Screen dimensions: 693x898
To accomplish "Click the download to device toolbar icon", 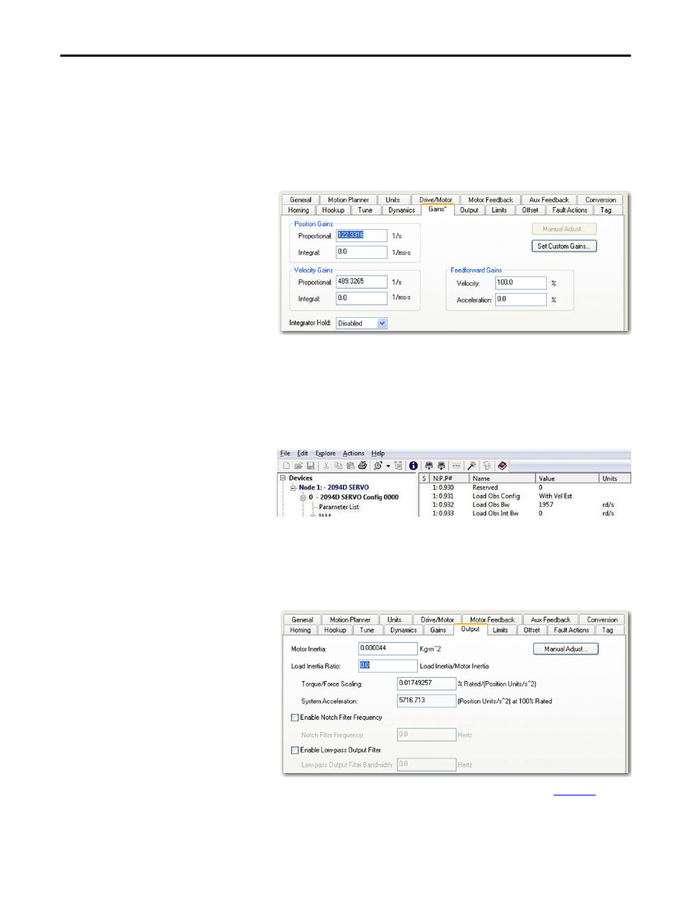I will (441, 465).
